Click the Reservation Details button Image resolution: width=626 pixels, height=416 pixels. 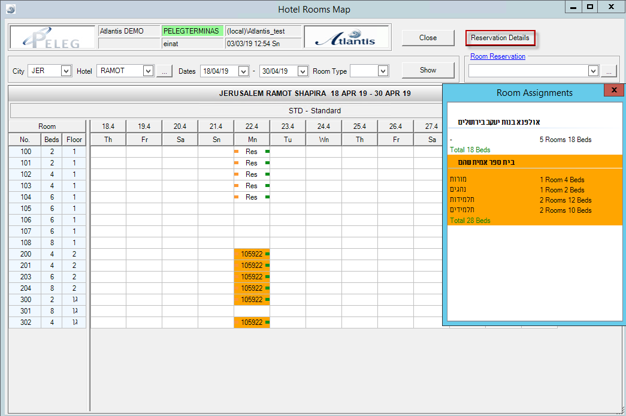coord(500,38)
